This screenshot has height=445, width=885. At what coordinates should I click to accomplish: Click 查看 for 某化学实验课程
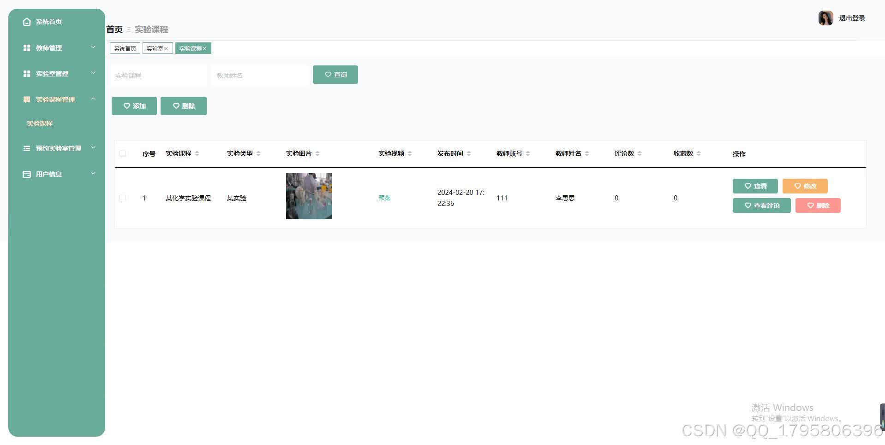(755, 186)
